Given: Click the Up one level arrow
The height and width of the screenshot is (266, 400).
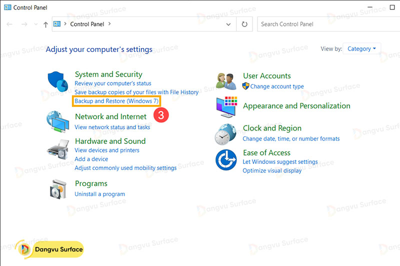Looking at the screenshot, I should (x=45, y=24).
